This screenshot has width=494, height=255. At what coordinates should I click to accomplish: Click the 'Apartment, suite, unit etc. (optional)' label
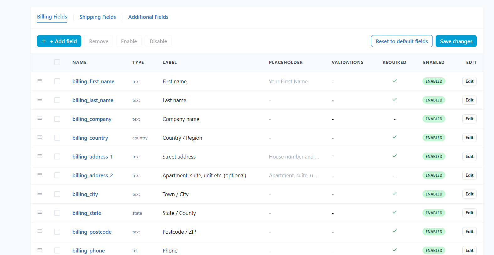(x=204, y=175)
